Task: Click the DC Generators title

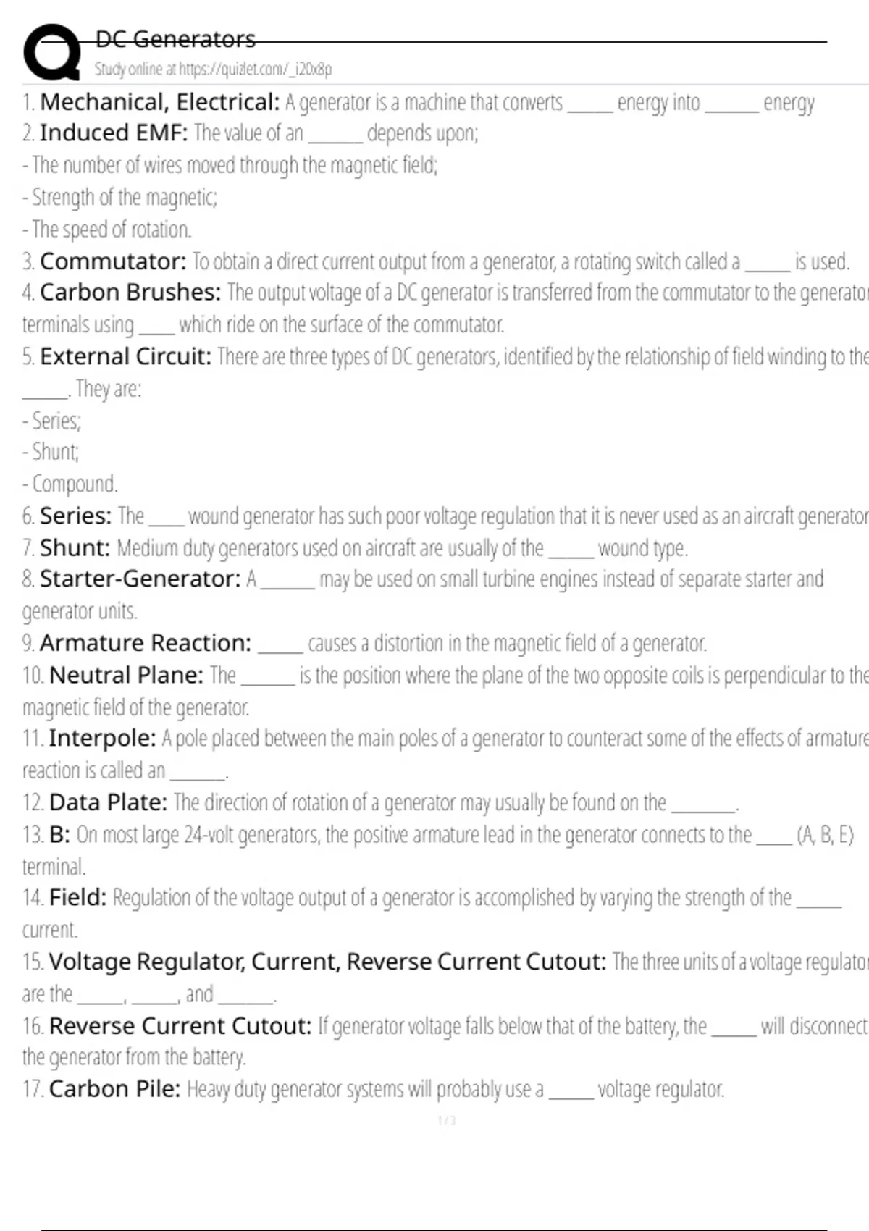Action: click(175, 39)
